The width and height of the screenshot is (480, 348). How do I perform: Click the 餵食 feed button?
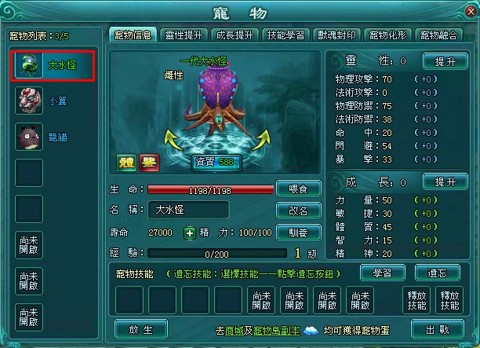point(299,189)
